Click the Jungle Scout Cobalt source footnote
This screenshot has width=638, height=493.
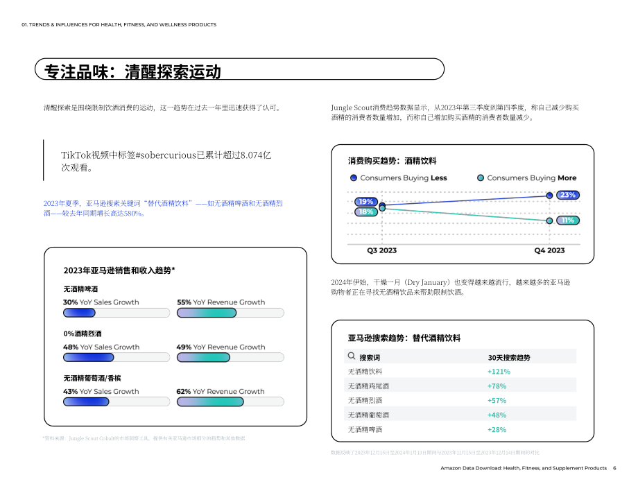click(x=144, y=438)
